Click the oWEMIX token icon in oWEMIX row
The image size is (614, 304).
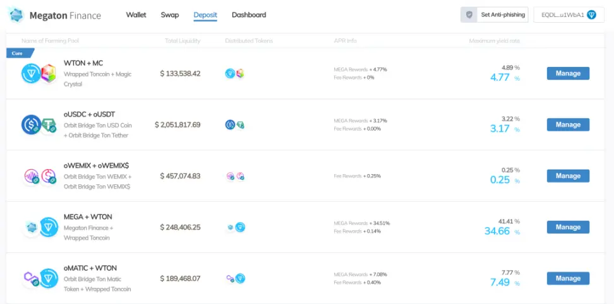32,176
